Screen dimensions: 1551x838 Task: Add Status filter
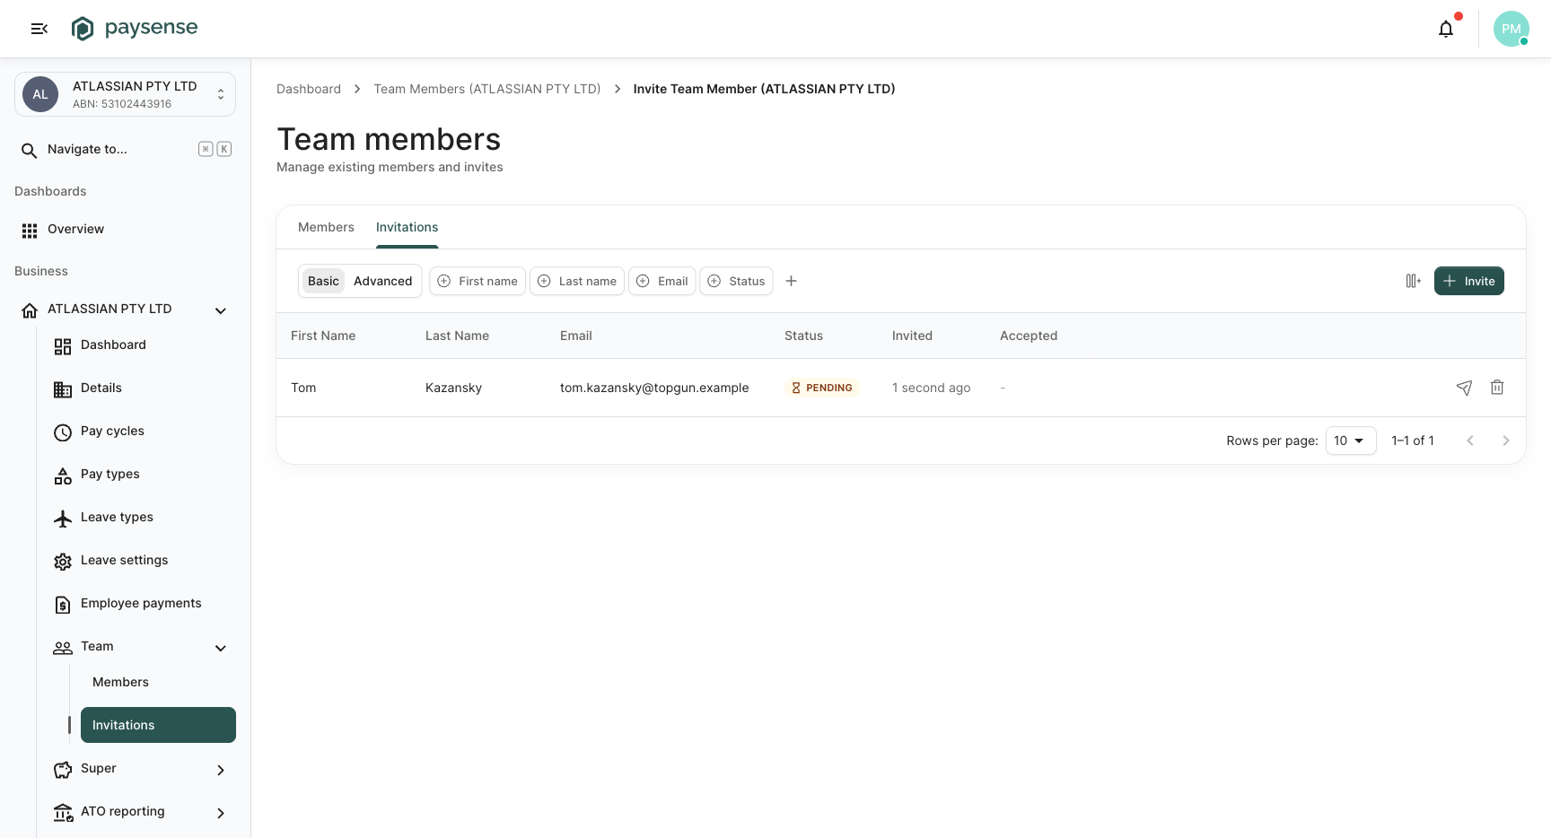tap(736, 281)
